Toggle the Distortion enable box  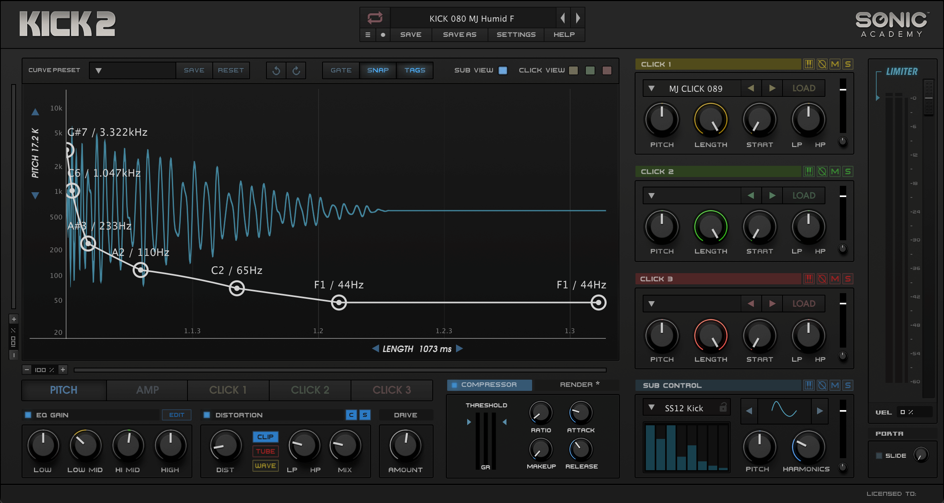tap(207, 415)
